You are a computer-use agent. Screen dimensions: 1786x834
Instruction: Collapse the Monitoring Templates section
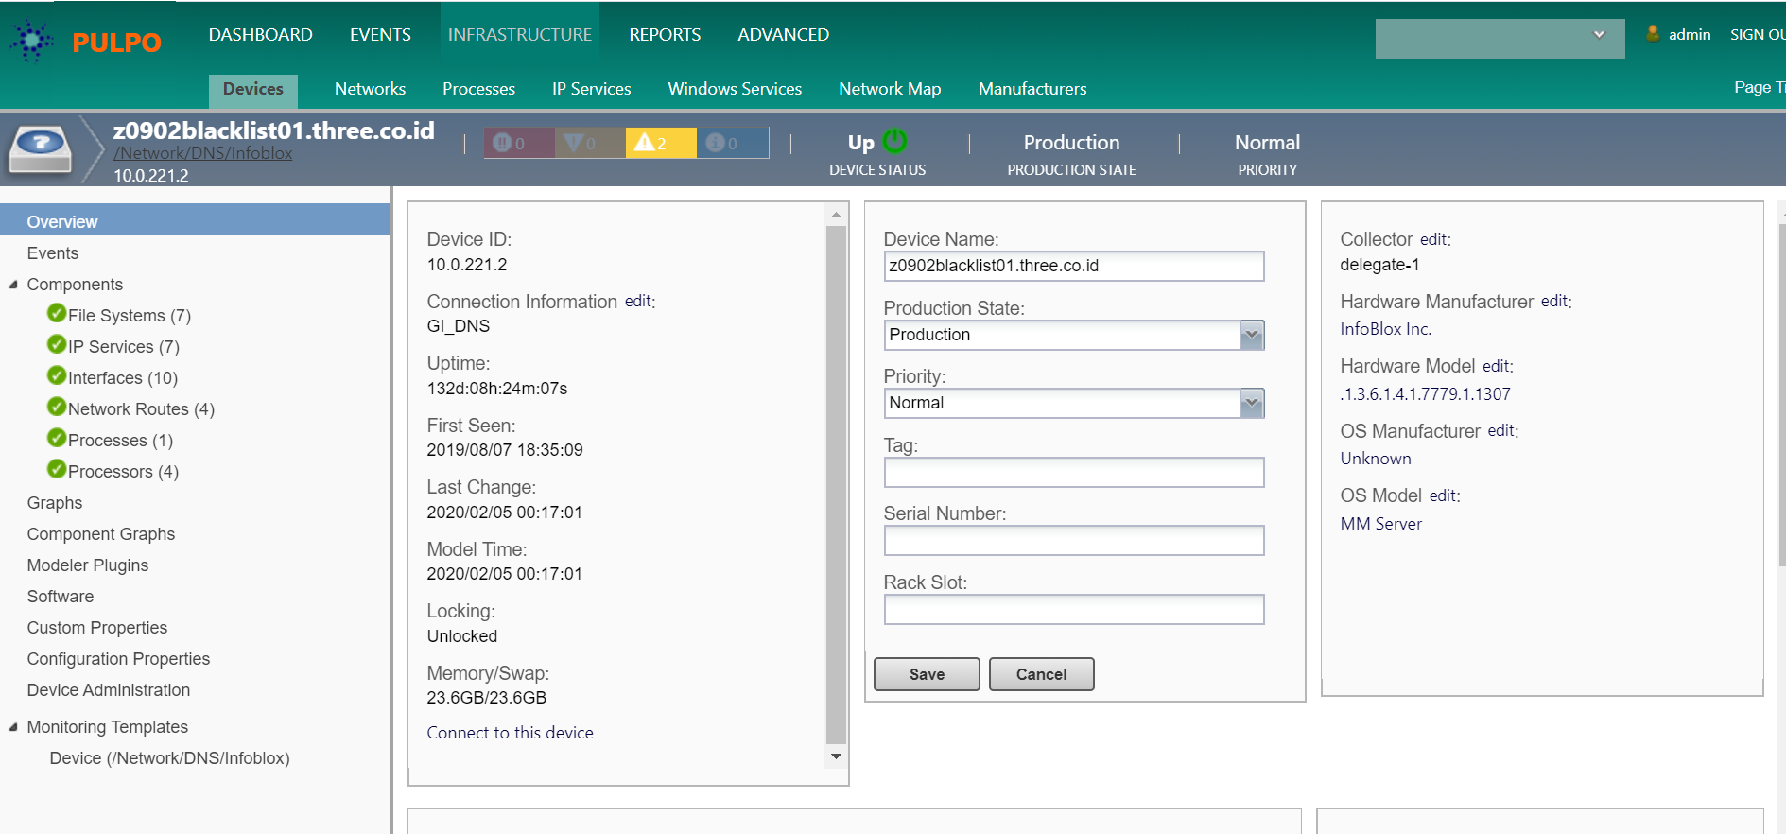coord(13,727)
